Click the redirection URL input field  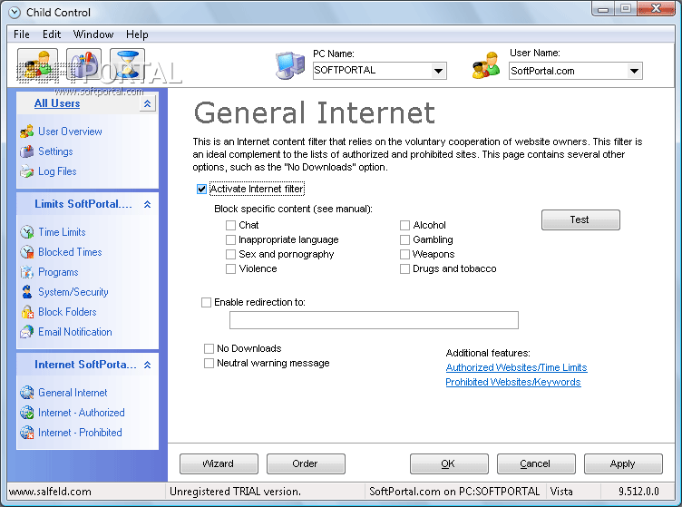374,320
